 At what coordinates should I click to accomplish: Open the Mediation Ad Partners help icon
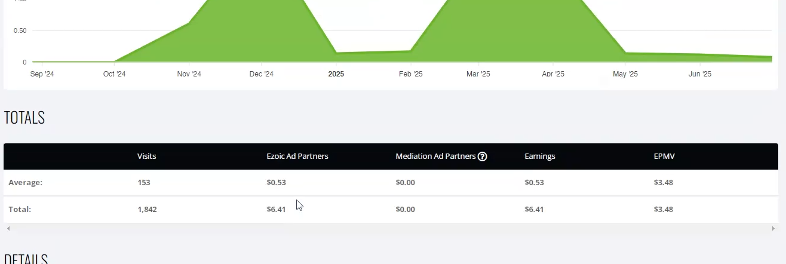pos(483,156)
